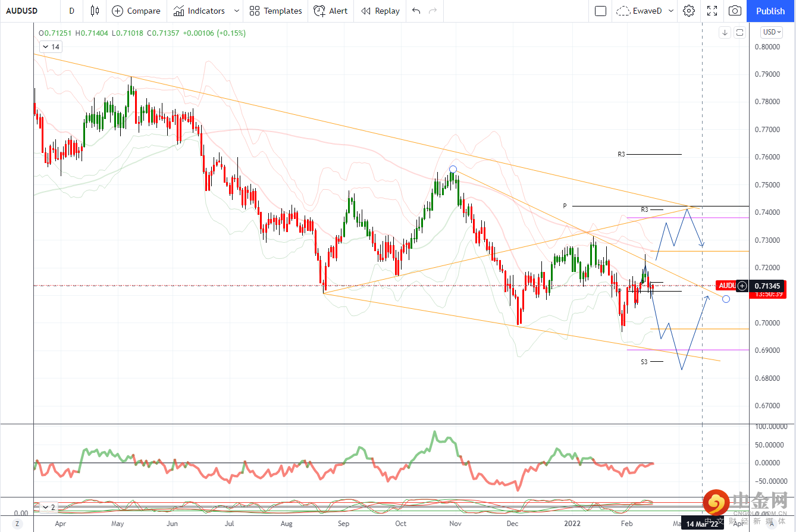The height and width of the screenshot is (532, 796).
Task: Select the blue anchor circle beside the price label
Action: (726, 298)
